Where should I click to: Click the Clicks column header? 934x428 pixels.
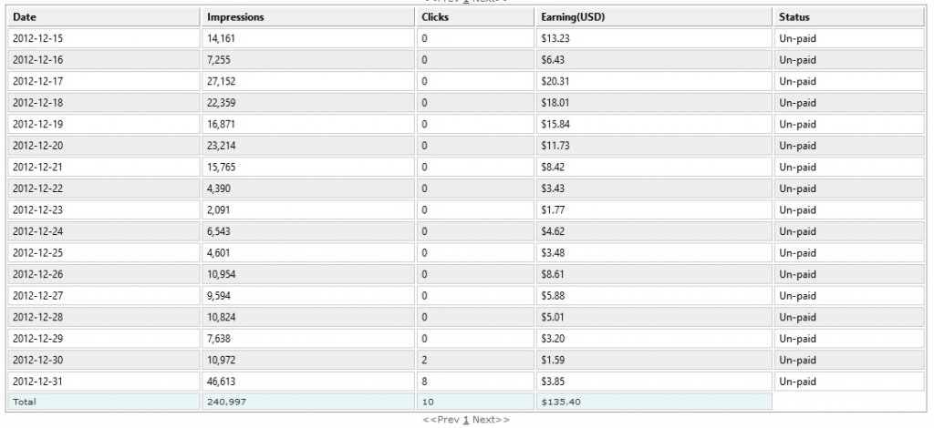coord(475,17)
